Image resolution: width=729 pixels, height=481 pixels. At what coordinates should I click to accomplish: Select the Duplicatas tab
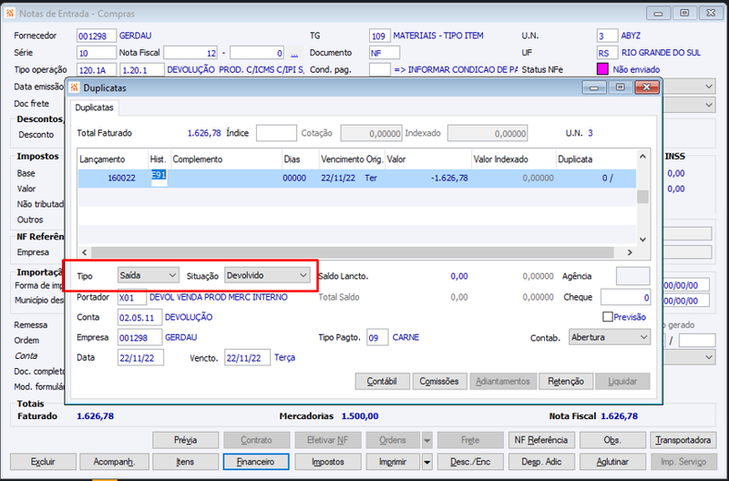point(95,107)
